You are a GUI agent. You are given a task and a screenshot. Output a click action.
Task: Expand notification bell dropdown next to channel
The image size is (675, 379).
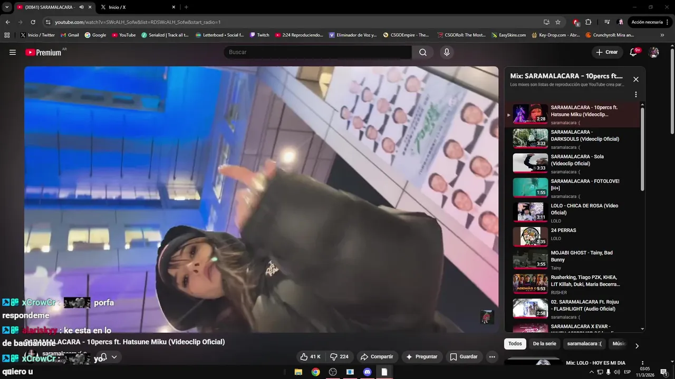pos(114,357)
